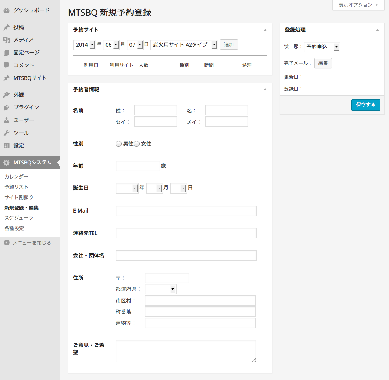Click the speech bubble icon beside コメント
This screenshot has width=389, height=380.
[6, 65]
